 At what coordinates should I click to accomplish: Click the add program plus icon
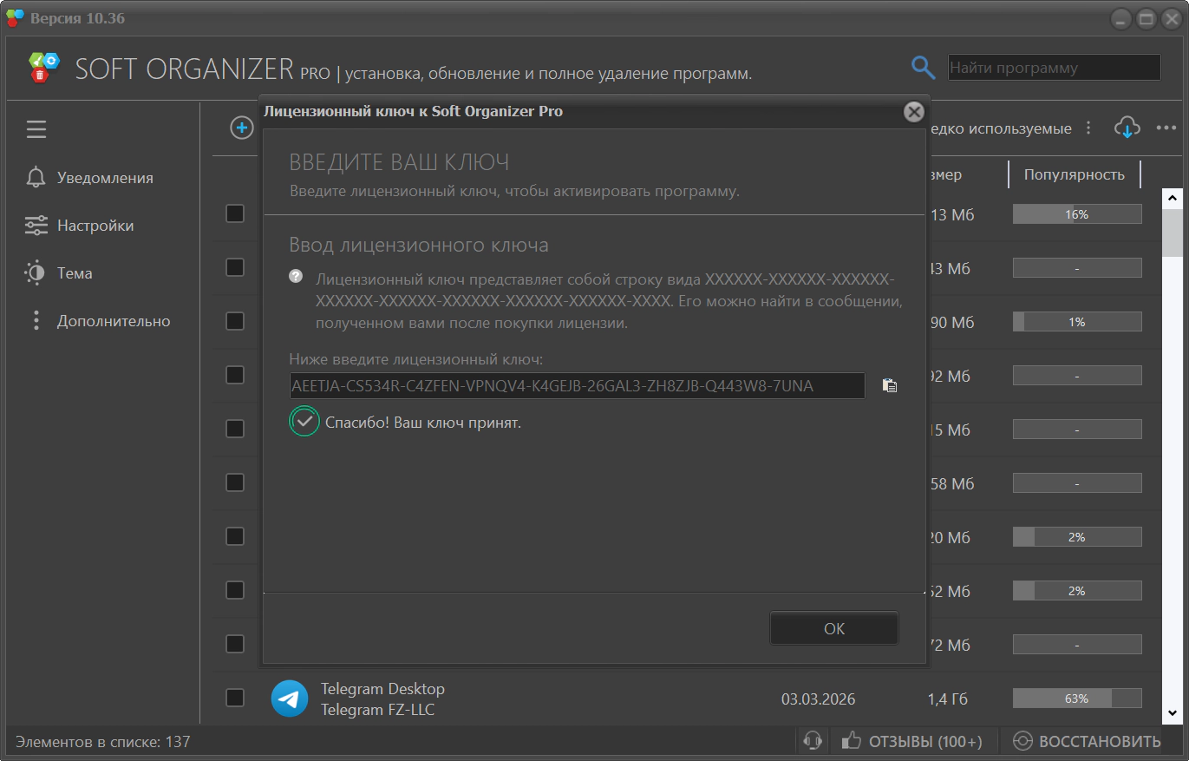pyautogui.click(x=241, y=128)
